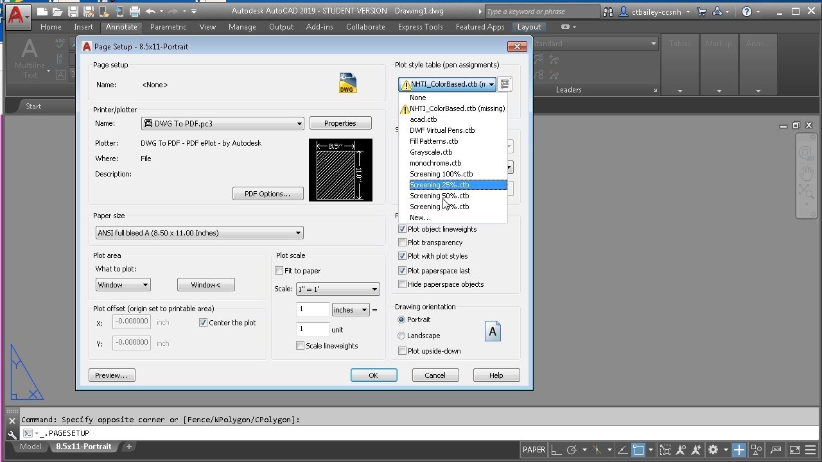Viewport: 822px width, 462px height.
Task: Expand the Workspace switching arrow in status bar
Action: click(x=726, y=450)
